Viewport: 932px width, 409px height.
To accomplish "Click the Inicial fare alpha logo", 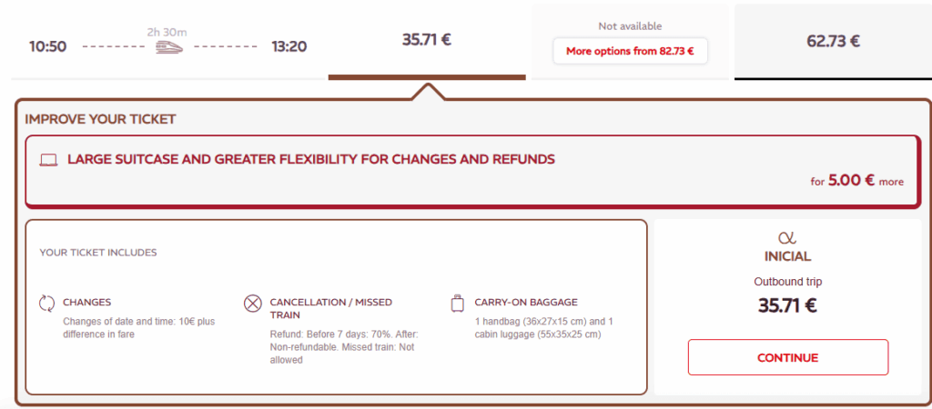I will (787, 237).
